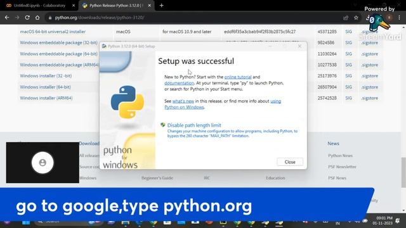Open .sigstore link in 9824586 row
Image resolution: width=406 pixels, height=228 pixels.
(x=369, y=42)
